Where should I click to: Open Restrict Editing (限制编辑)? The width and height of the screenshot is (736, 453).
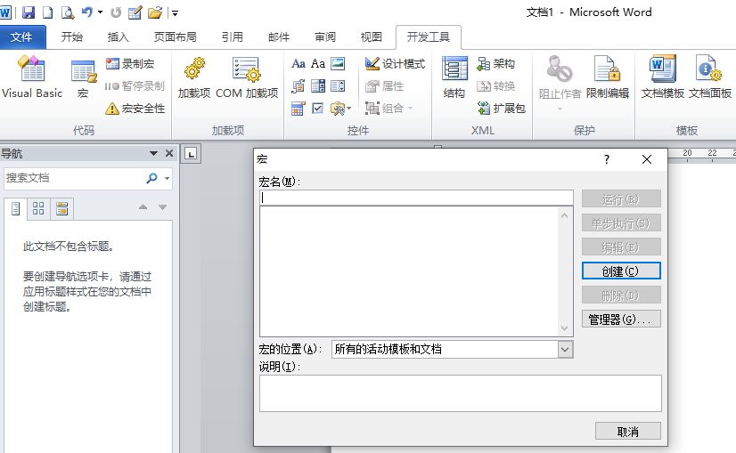click(608, 77)
